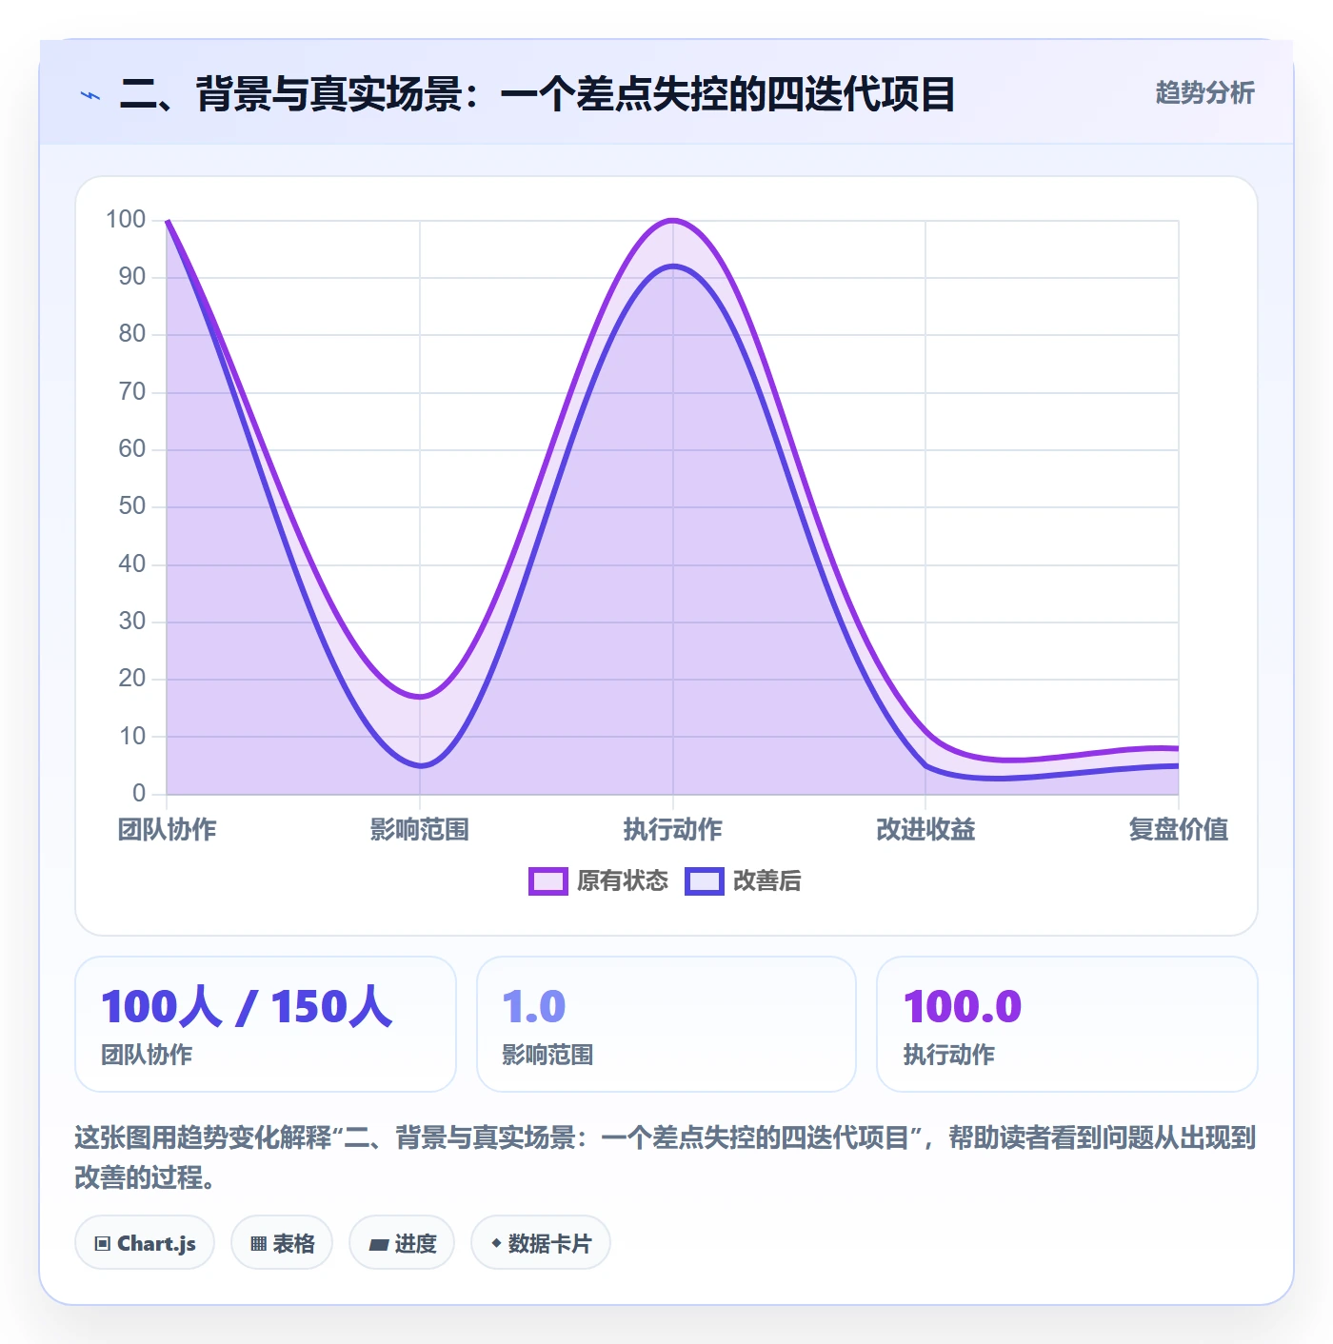The width and height of the screenshot is (1333, 1344).
Task: Click the 0 y-axis tick label
Action: coord(139,793)
